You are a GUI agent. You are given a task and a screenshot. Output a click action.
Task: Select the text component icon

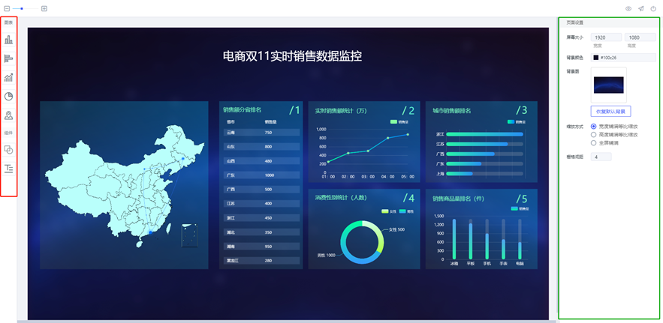9,169
